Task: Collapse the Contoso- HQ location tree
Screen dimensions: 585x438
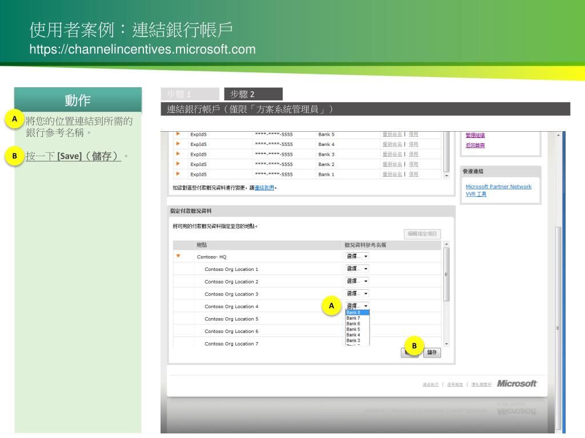Action: pos(178,256)
